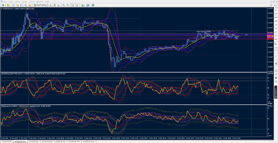Zoom out of the chart
Image resolution: width=278 pixels, height=143 pixels.
click(x=68, y=5)
